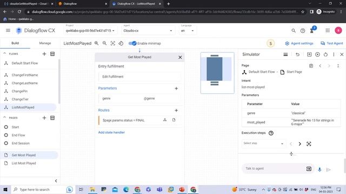Toggle the Enable minimap switch
The width and height of the screenshot is (346, 194).
(132, 43)
